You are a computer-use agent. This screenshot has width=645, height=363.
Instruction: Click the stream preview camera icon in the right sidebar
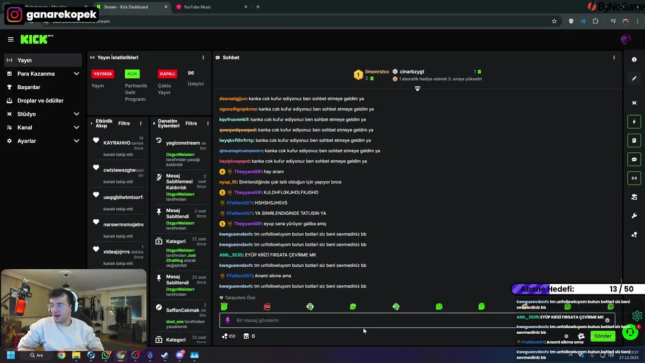pyautogui.click(x=634, y=103)
